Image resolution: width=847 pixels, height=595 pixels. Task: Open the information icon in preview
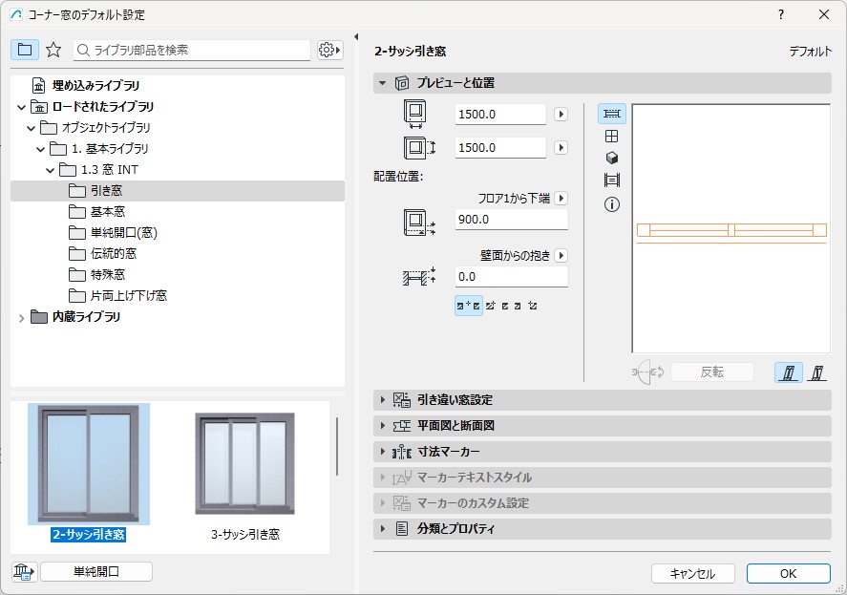612,204
